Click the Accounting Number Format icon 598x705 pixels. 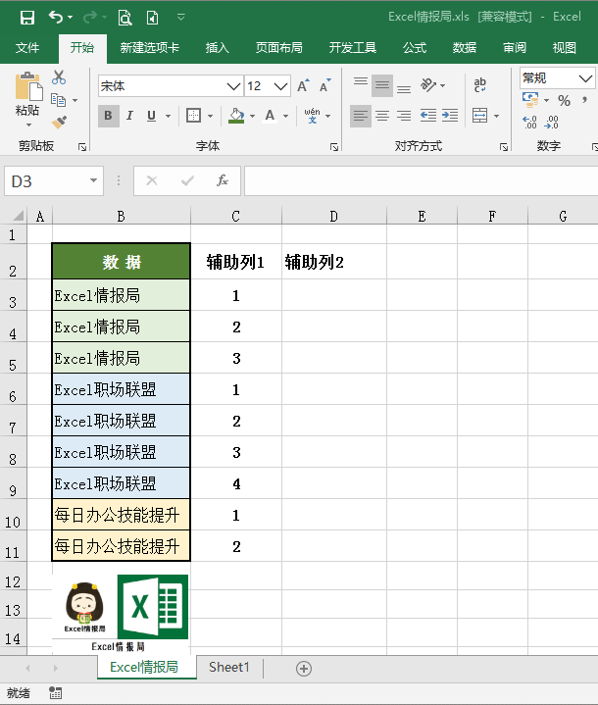[x=530, y=99]
